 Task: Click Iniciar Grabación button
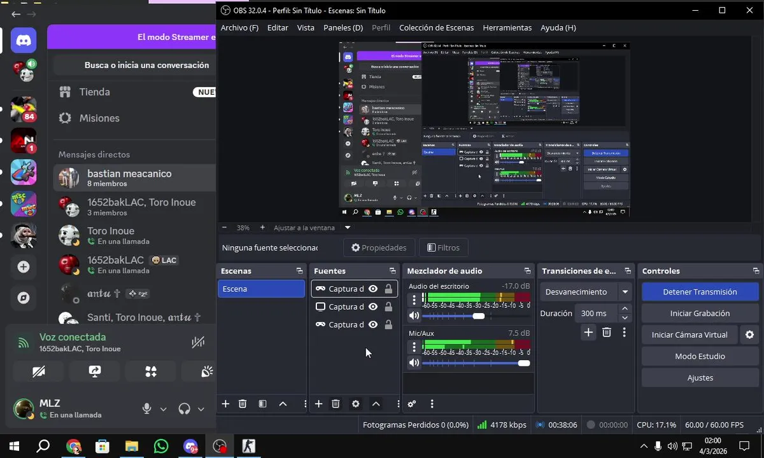[700, 314]
